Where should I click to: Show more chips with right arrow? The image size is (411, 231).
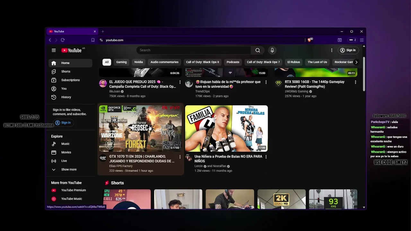pyautogui.click(x=356, y=62)
